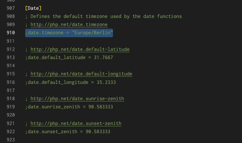Select line number 913 in the gutter

coord(11,57)
